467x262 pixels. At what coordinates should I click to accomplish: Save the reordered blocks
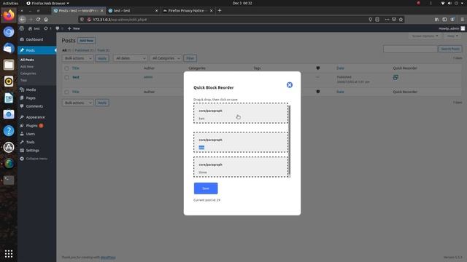(x=206, y=188)
